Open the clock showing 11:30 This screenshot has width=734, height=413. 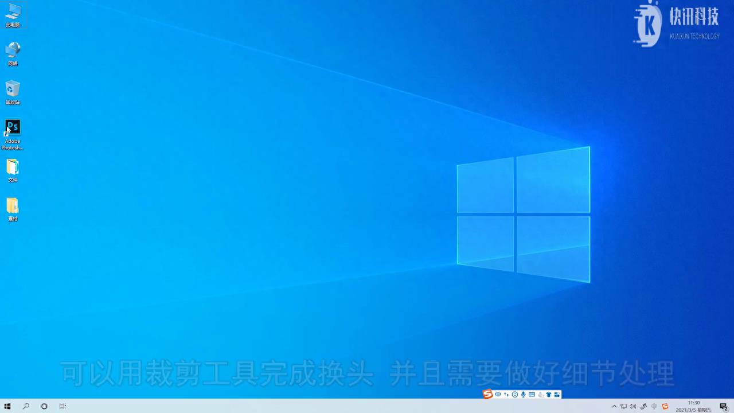pos(693,406)
